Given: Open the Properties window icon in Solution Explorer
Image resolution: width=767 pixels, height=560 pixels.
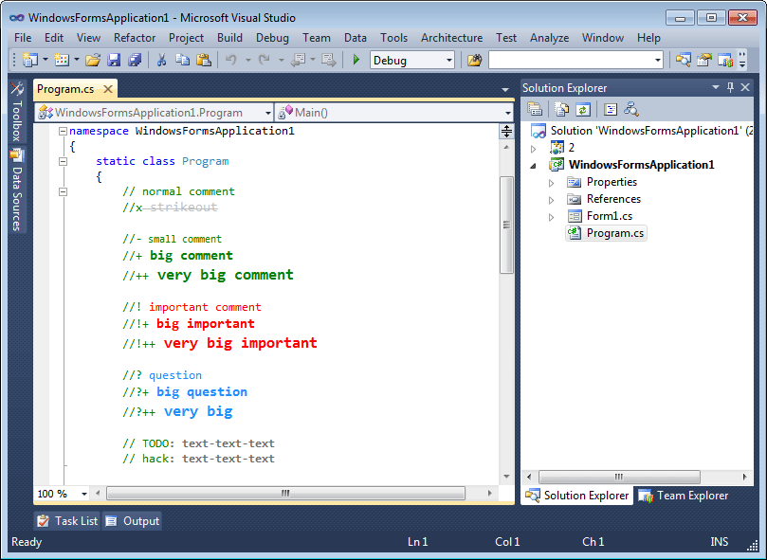Looking at the screenshot, I should pos(534,111).
